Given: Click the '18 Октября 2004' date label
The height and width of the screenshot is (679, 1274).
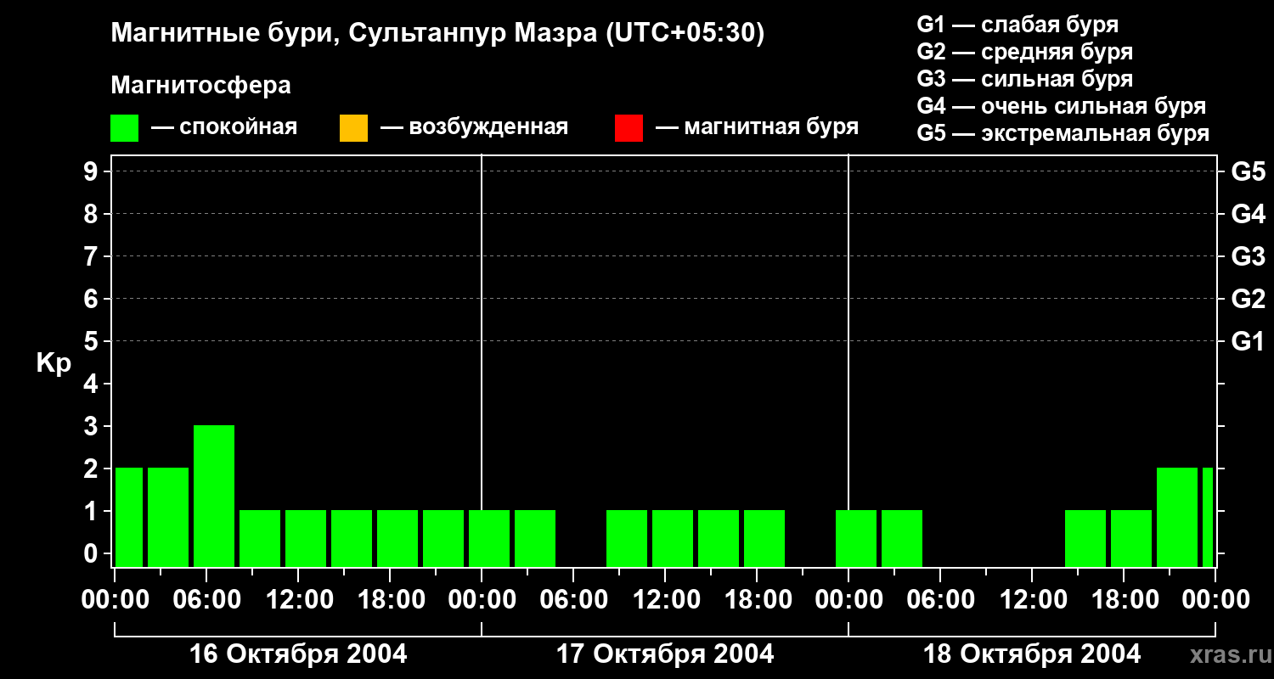Looking at the screenshot, I should (x=1032, y=654).
